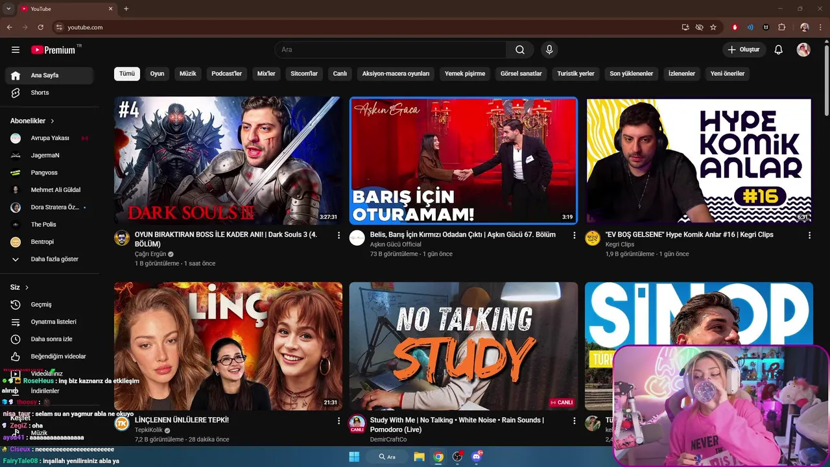
Task: Start voice search with microphone icon
Action: click(x=549, y=50)
